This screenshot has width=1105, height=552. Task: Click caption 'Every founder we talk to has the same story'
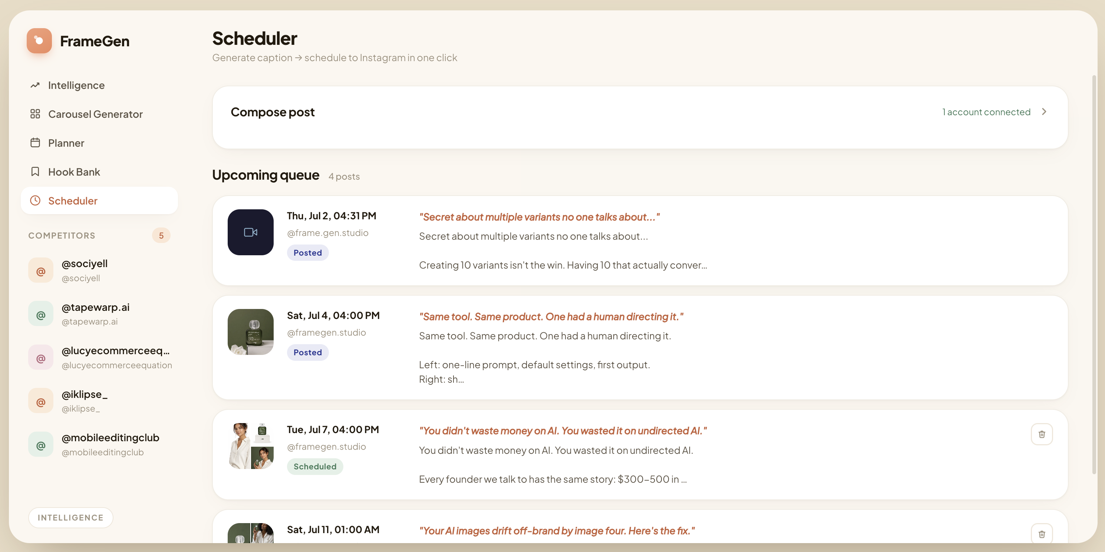(553, 479)
